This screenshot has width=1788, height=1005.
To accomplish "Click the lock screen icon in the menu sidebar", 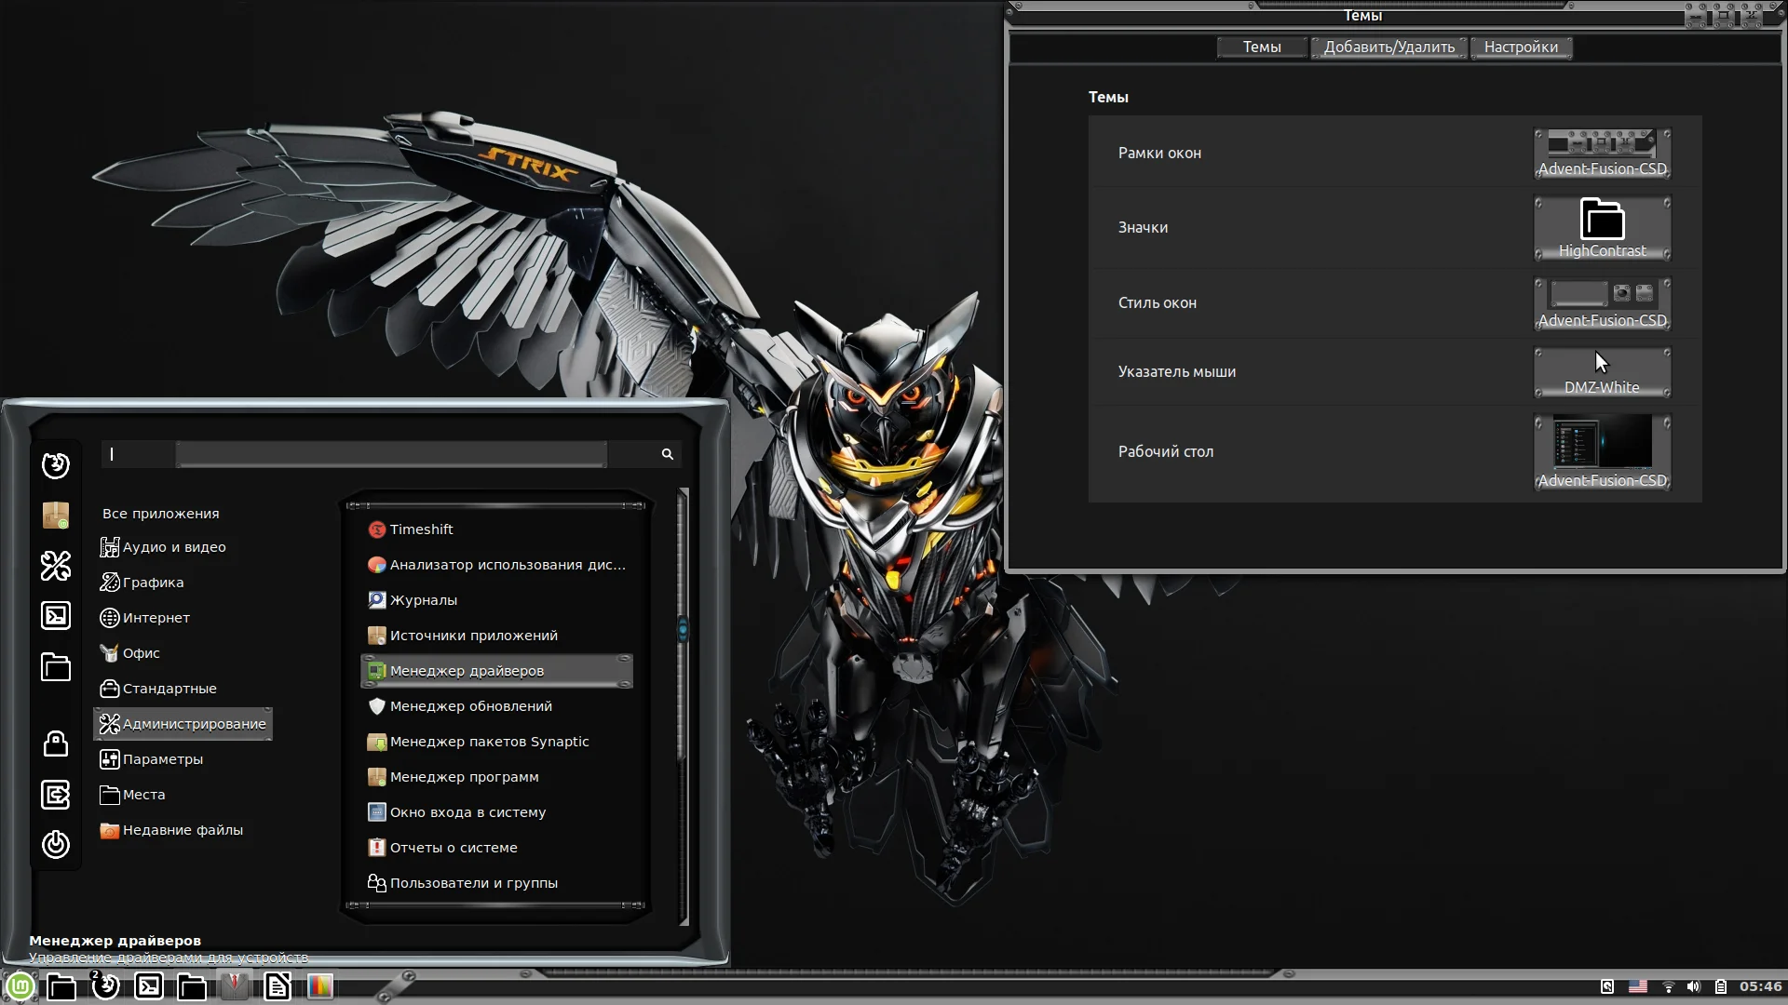I will 56,744.
